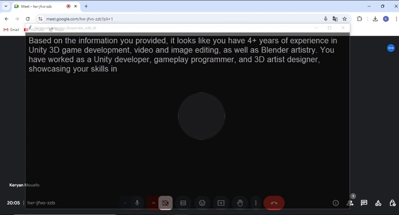Expand audio settings chevron beside microphone
The height and width of the screenshot is (215, 399).
[125, 203]
